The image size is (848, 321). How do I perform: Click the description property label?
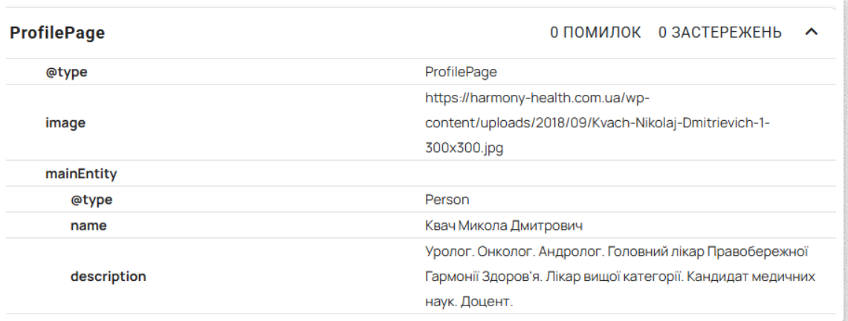(x=109, y=277)
